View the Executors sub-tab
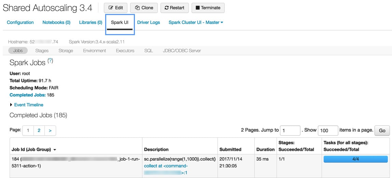392x178 pixels. pyautogui.click(x=125, y=50)
